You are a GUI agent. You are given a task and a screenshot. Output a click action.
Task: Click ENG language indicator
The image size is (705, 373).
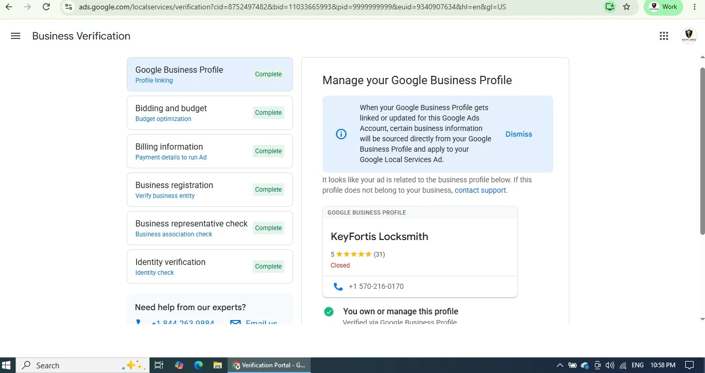click(x=637, y=365)
